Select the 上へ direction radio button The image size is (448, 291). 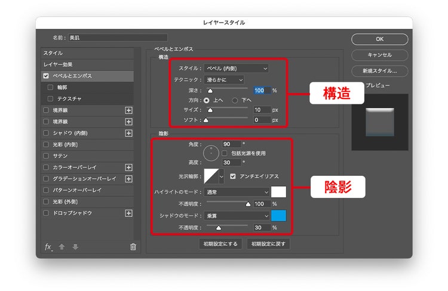[x=207, y=100]
